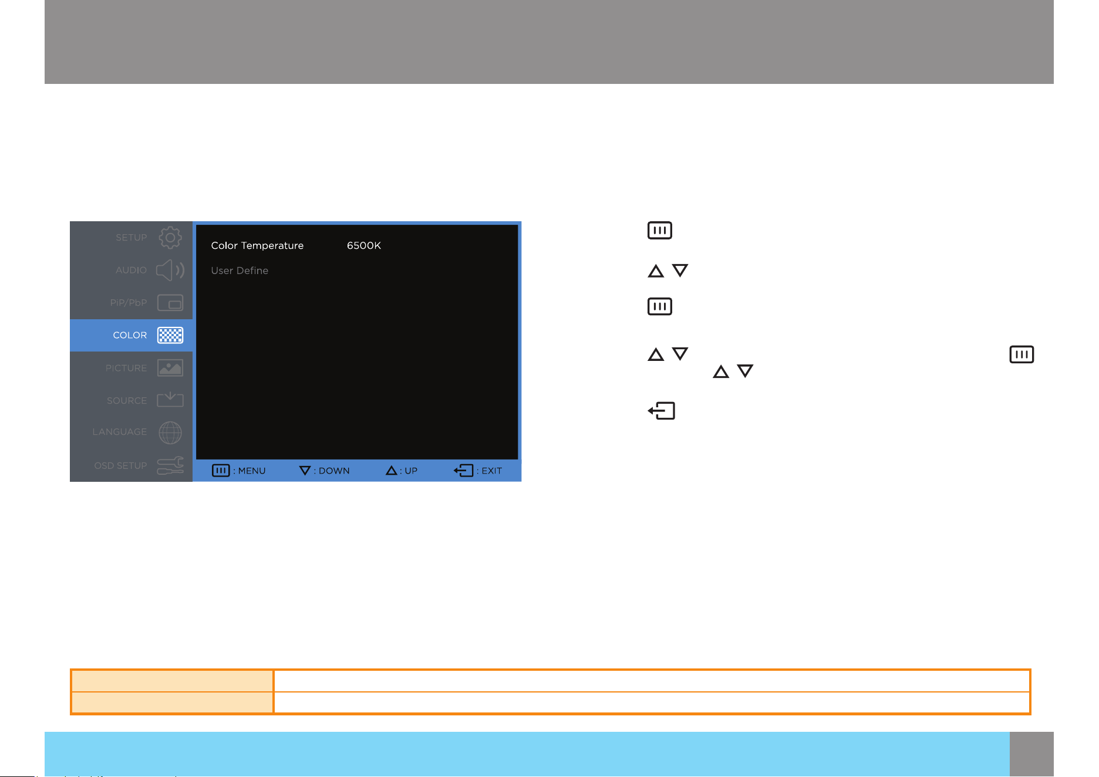Open the AUDIO speaker icon

pos(170,270)
